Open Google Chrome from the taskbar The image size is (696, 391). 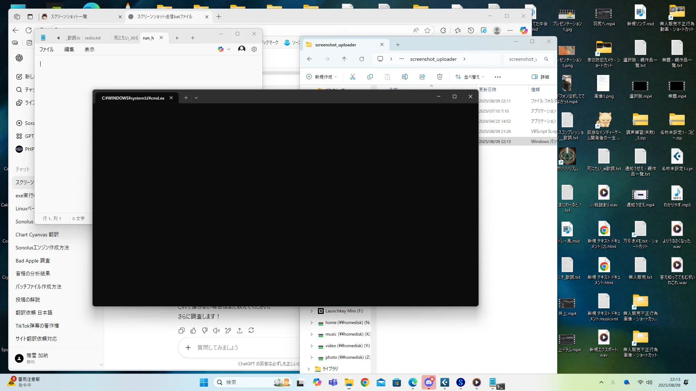coord(365,382)
